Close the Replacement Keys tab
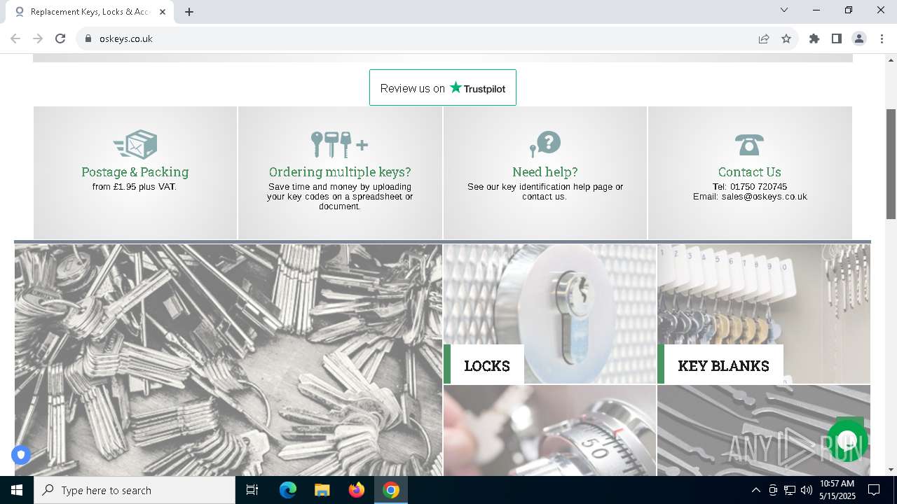The height and width of the screenshot is (504, 897). pyautogui.click(x=163, y=12)
